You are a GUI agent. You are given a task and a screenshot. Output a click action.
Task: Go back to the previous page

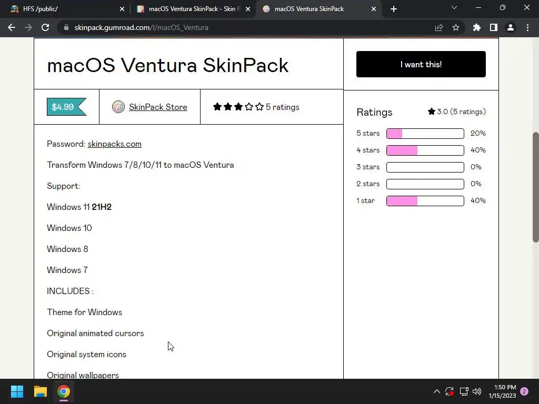pyautogui.click(x=12, y=27)
